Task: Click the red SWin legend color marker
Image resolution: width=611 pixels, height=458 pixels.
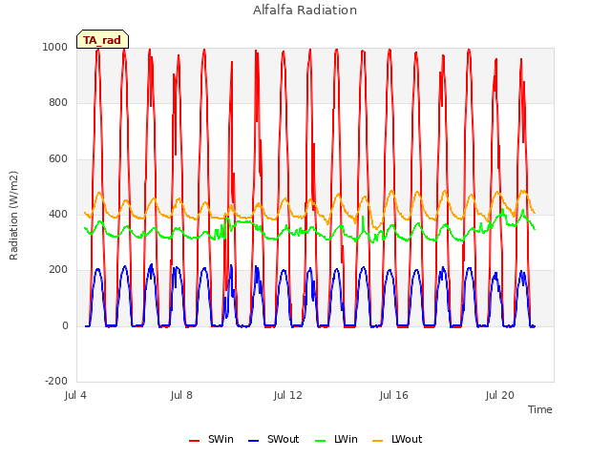Action: point(194,441)
